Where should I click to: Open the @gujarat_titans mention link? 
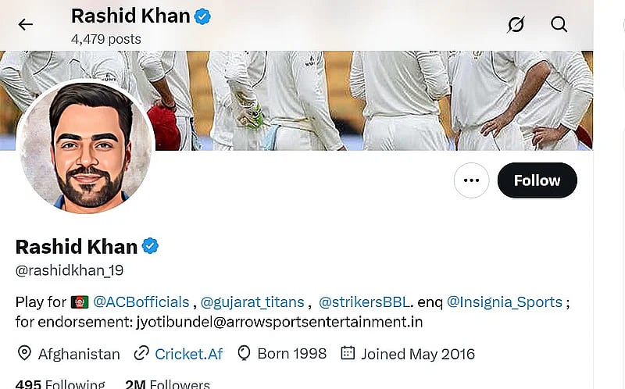coord(253,302)
